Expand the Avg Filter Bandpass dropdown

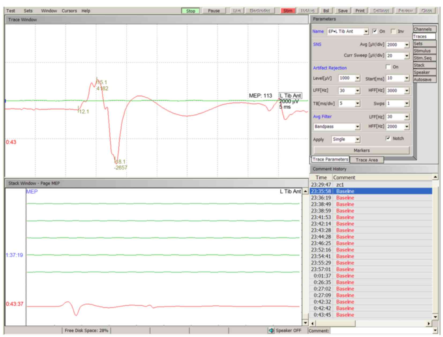coord(357,127)
